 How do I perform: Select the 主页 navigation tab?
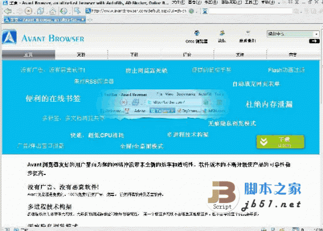[x=29, y=54]
